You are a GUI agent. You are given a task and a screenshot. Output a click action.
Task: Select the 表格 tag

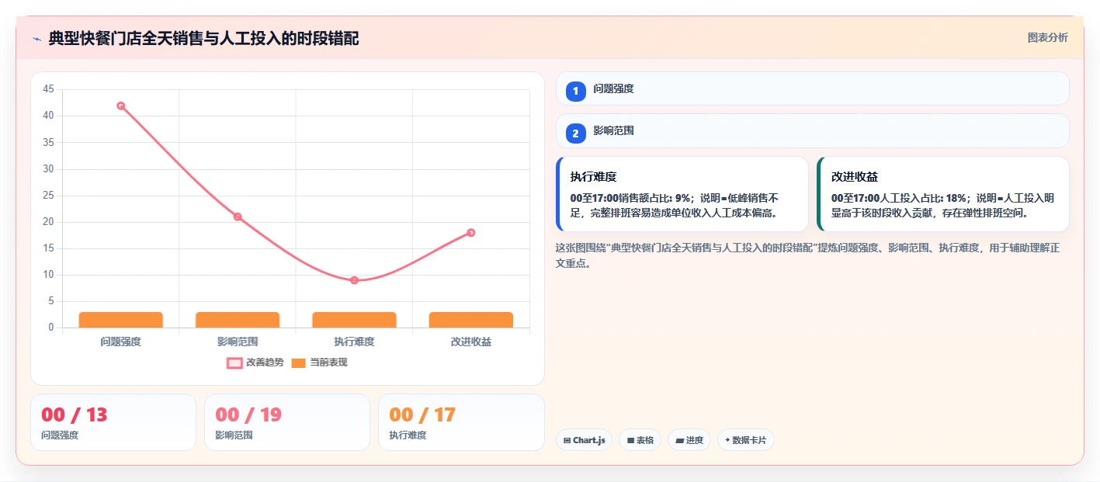point(640,440)
